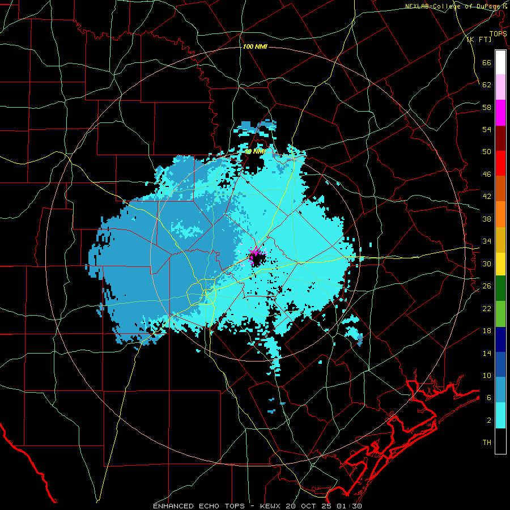Click the '100 NMI' range ring label

tap(255, 46)
